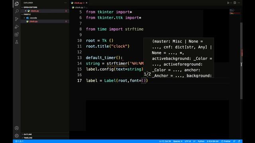
Task: Collapse the FIRST.C folder section
Action: [x=27, y=14]
